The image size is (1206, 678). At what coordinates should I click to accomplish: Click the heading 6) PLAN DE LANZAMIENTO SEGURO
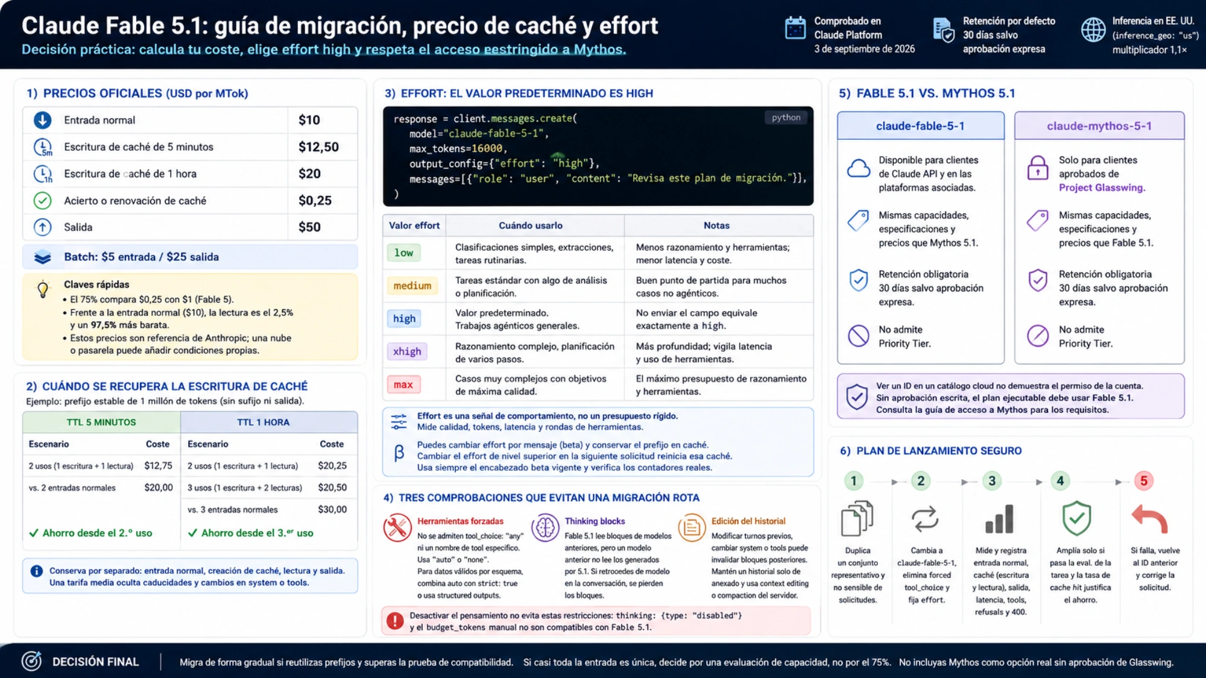pyautogui.click(x=930, y=451)
